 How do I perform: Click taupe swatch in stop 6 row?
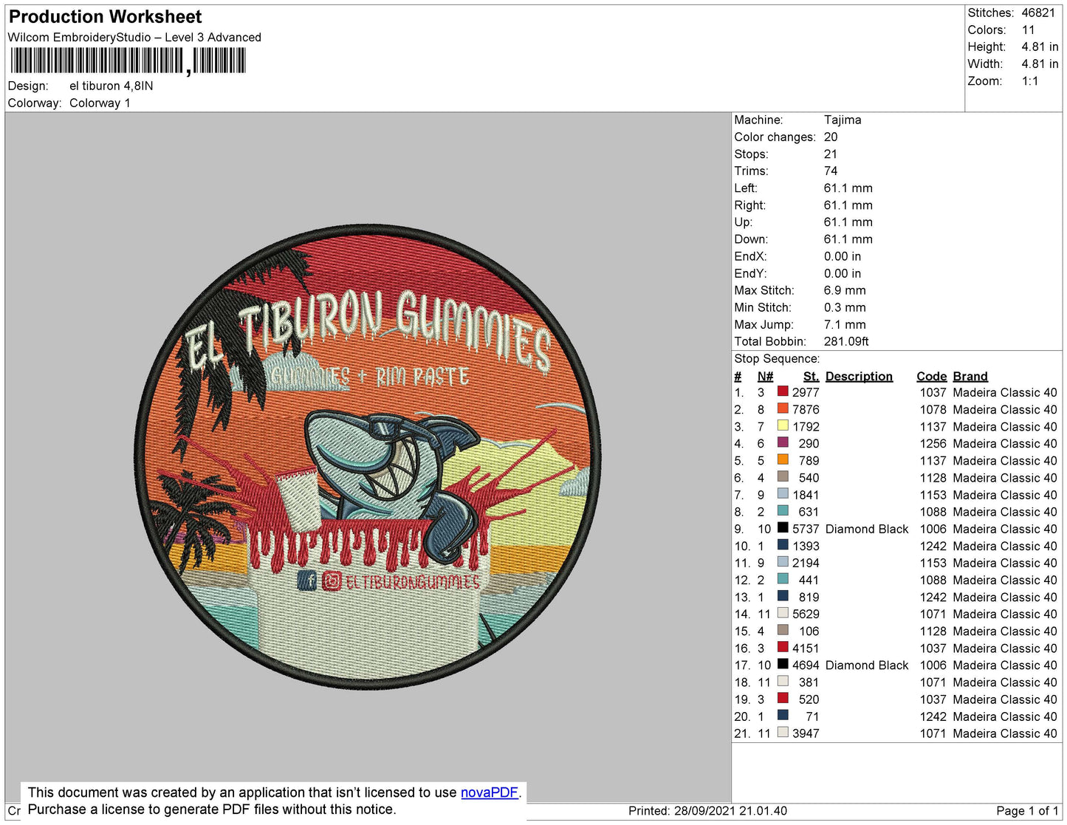[x=783, y=476]
